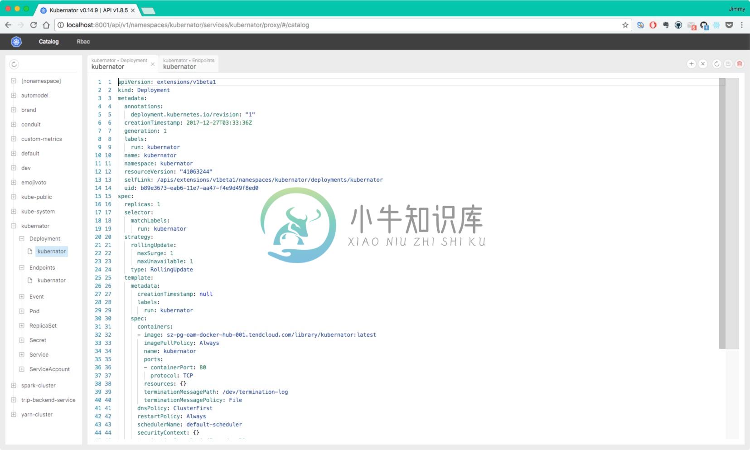
Task: Place cursor on the apiVersion line
Action: [x=167, y=82]
